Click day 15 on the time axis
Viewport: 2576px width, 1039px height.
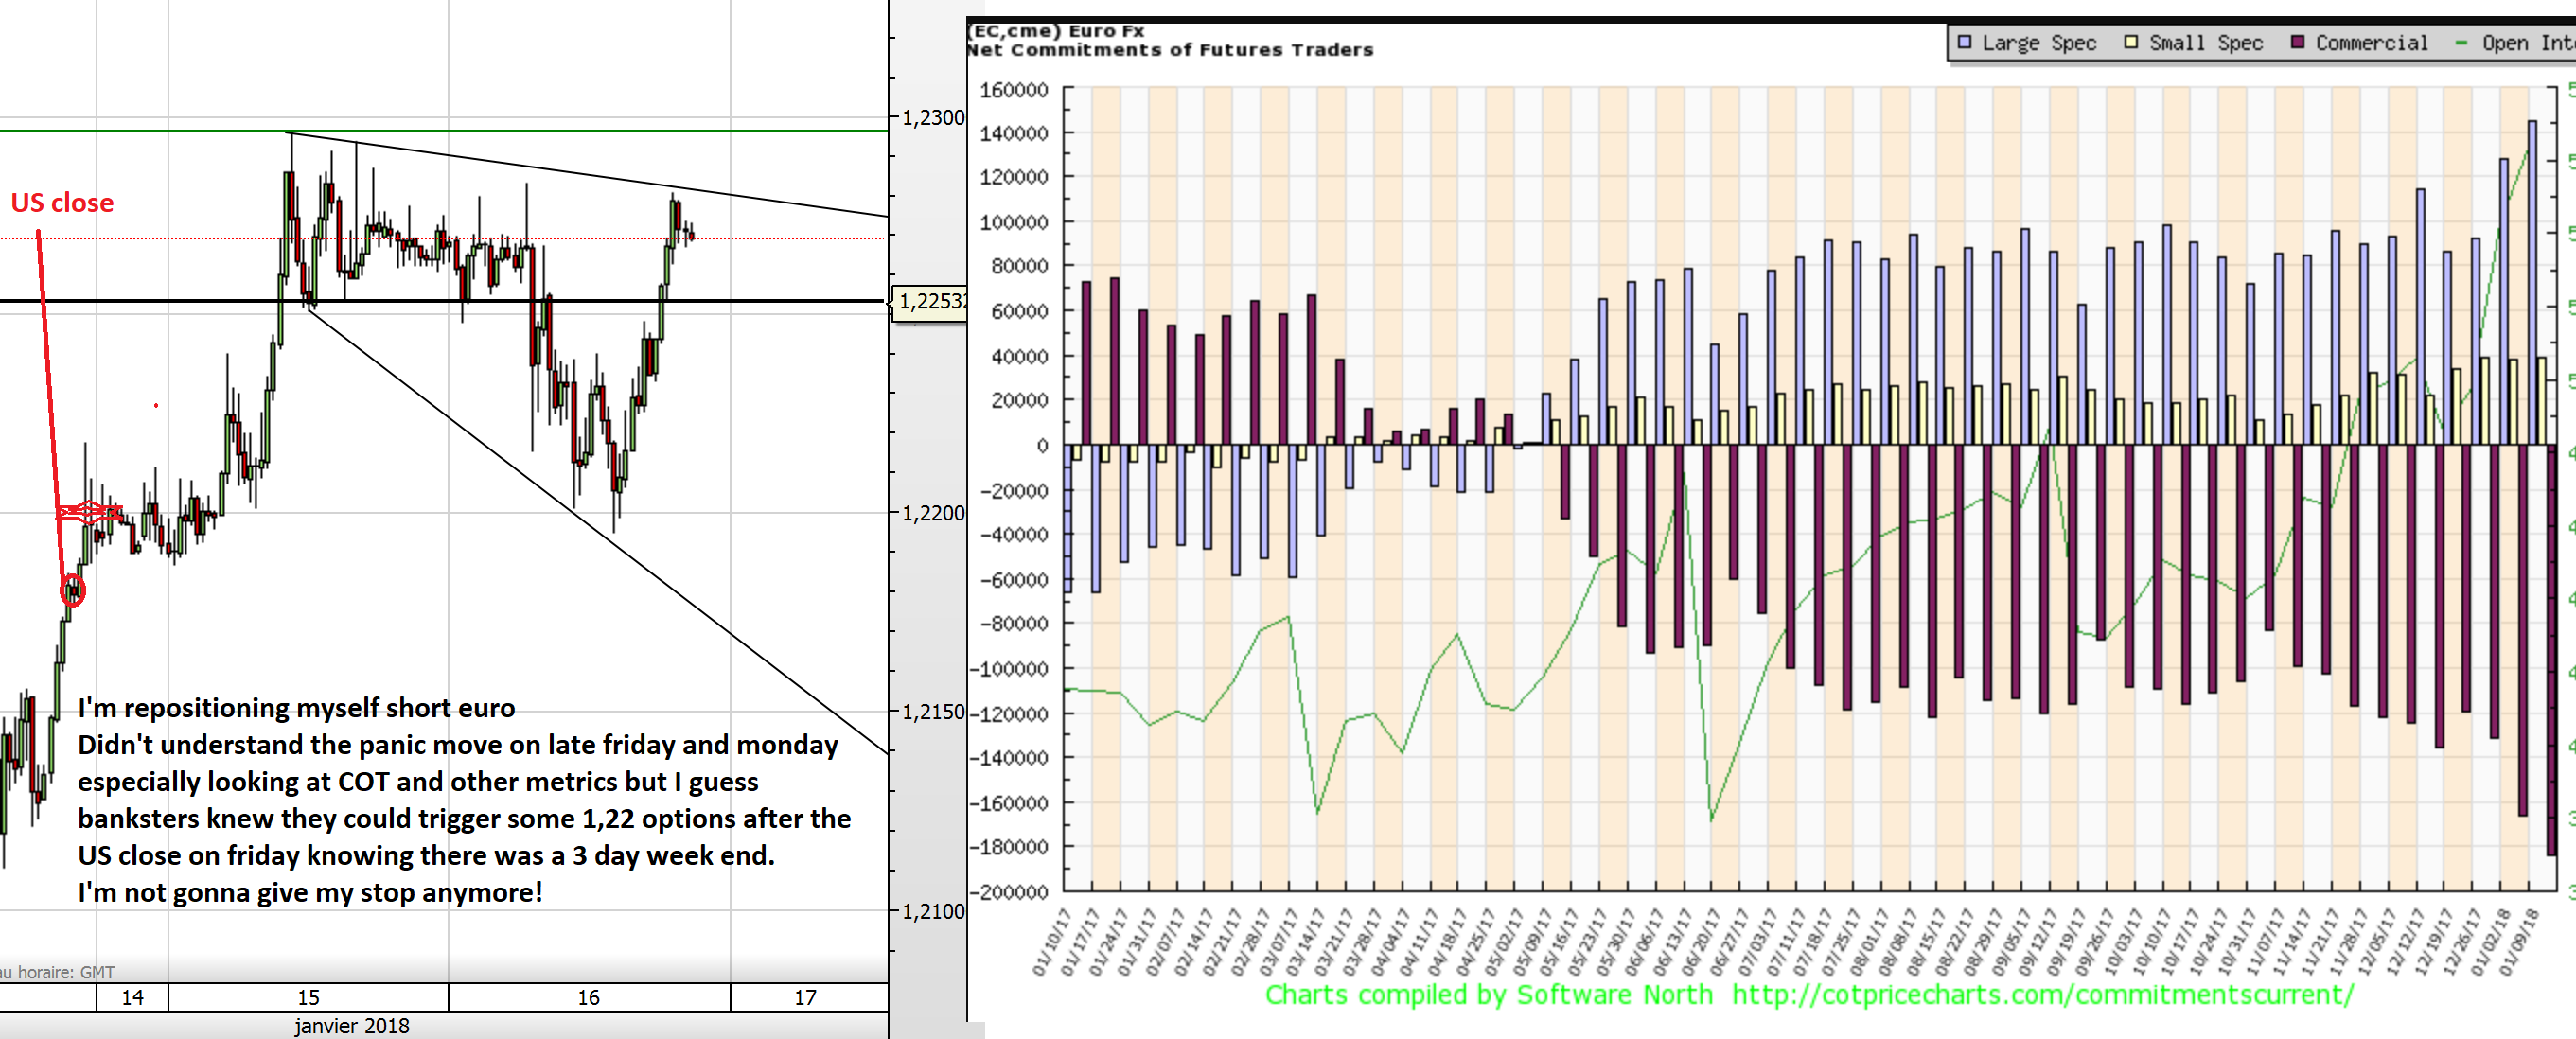[308, 997]
